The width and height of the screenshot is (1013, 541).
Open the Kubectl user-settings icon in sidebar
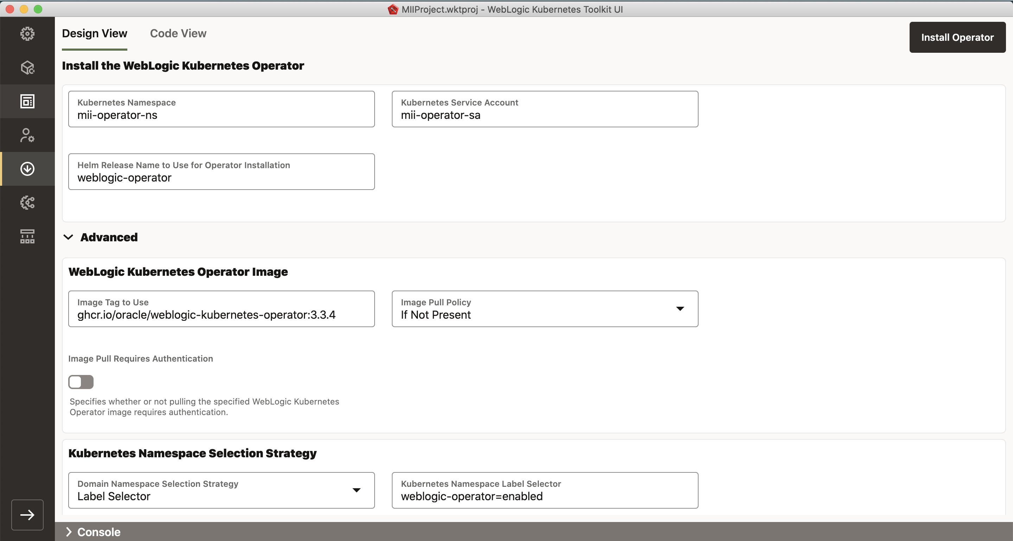pos(27,135)
